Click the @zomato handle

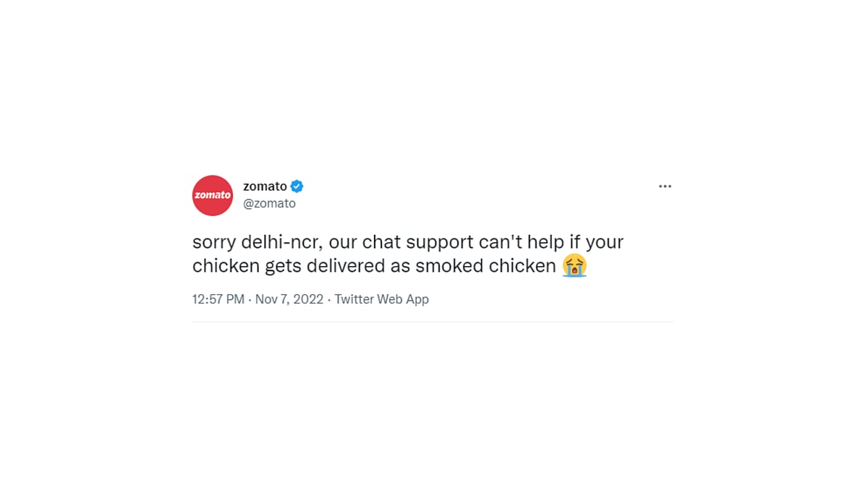[269, 204]
